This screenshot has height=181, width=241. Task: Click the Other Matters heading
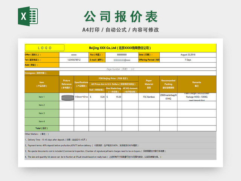[x=37, y=134]
